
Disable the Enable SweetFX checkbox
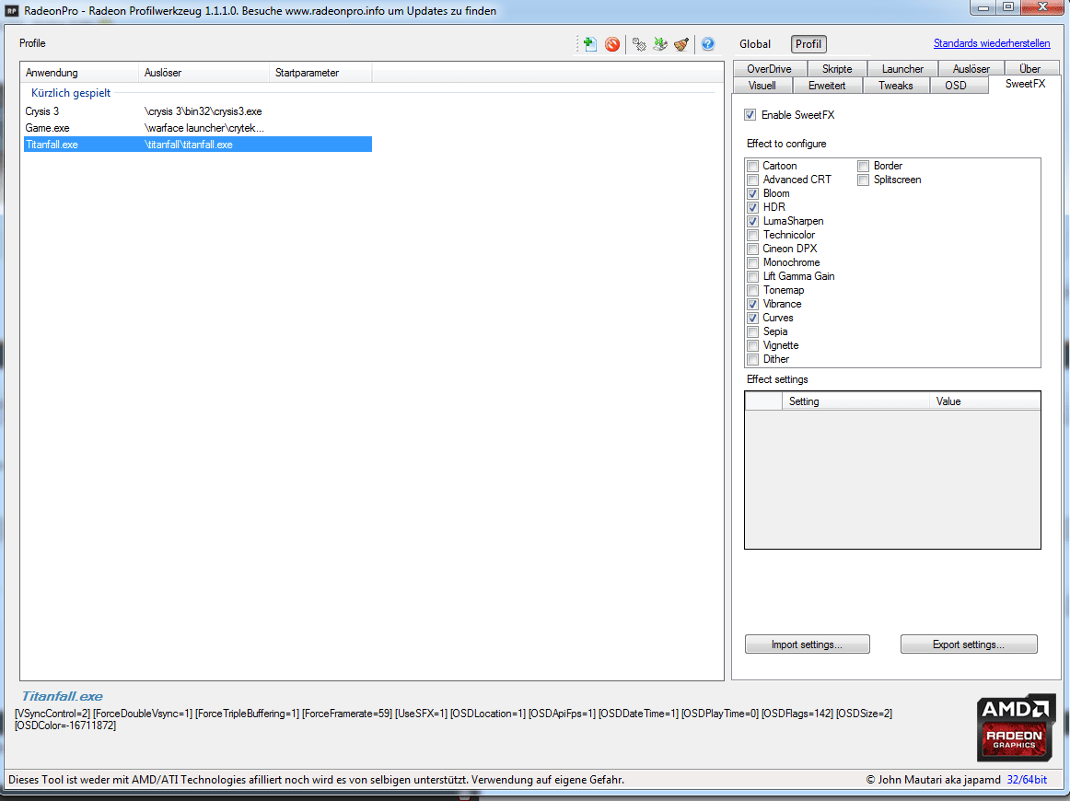pyautogui.click(x=750, y=114)
